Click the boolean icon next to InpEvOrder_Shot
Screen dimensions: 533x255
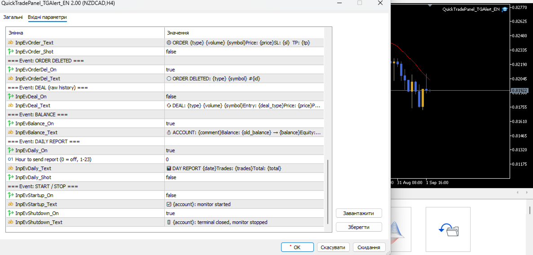point(10,52)
